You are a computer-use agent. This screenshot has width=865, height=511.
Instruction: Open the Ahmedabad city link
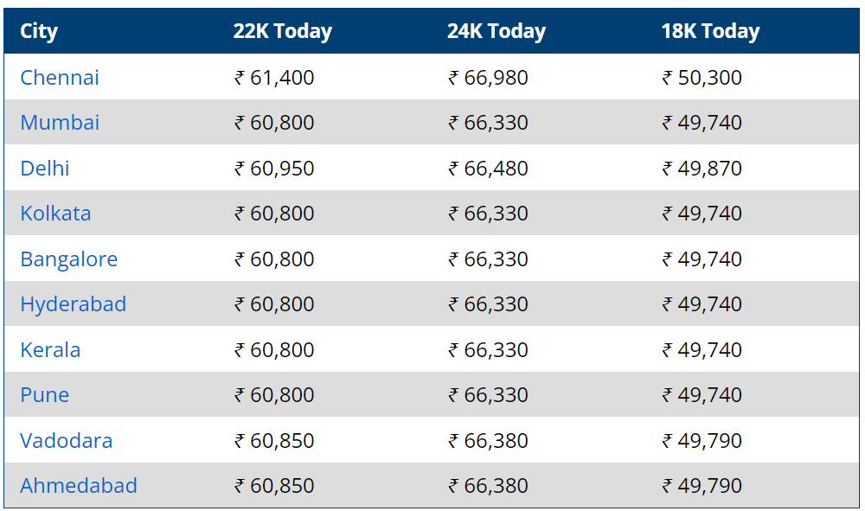[79, 486]
